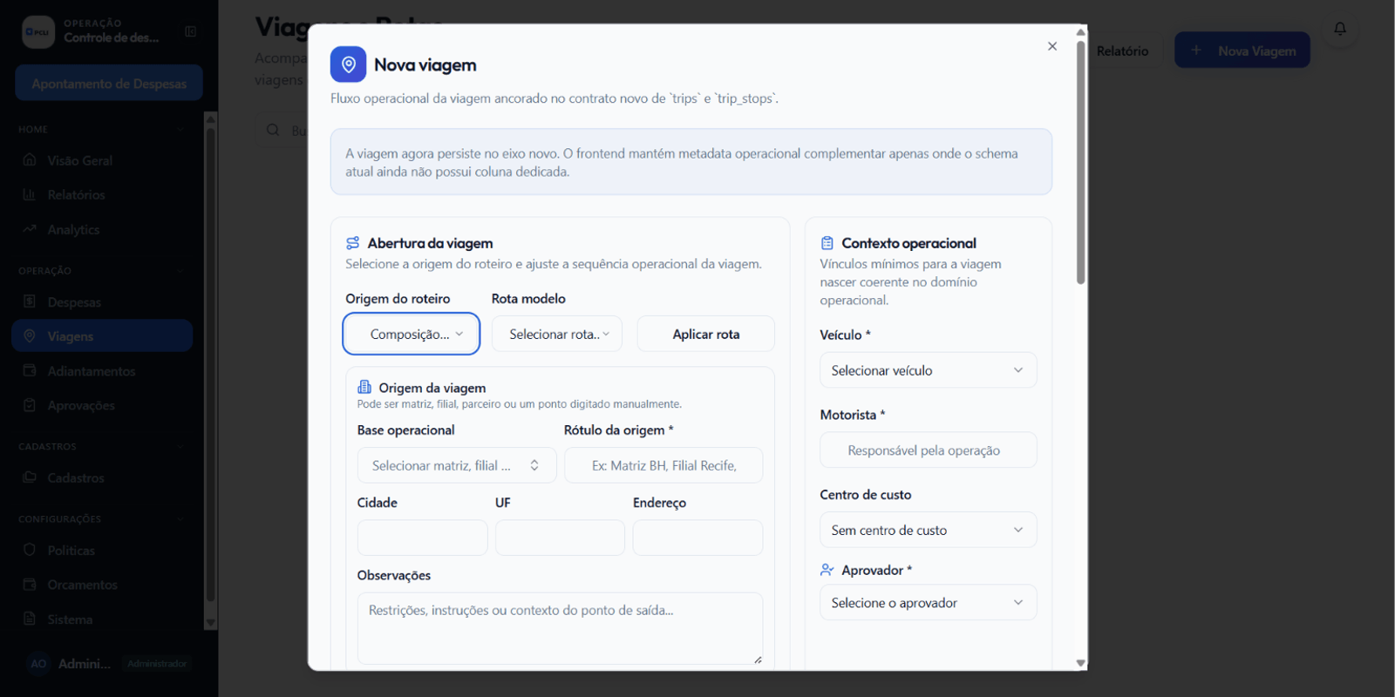Image resolution: width=1395 pixels, height=697 pixels.
Task: Expand the Selecionar veículo dropdown
Action: tap(928, 370)
